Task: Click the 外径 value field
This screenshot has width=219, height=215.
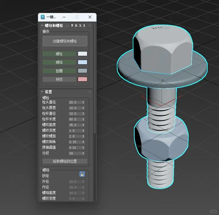Action: [77, 182]
